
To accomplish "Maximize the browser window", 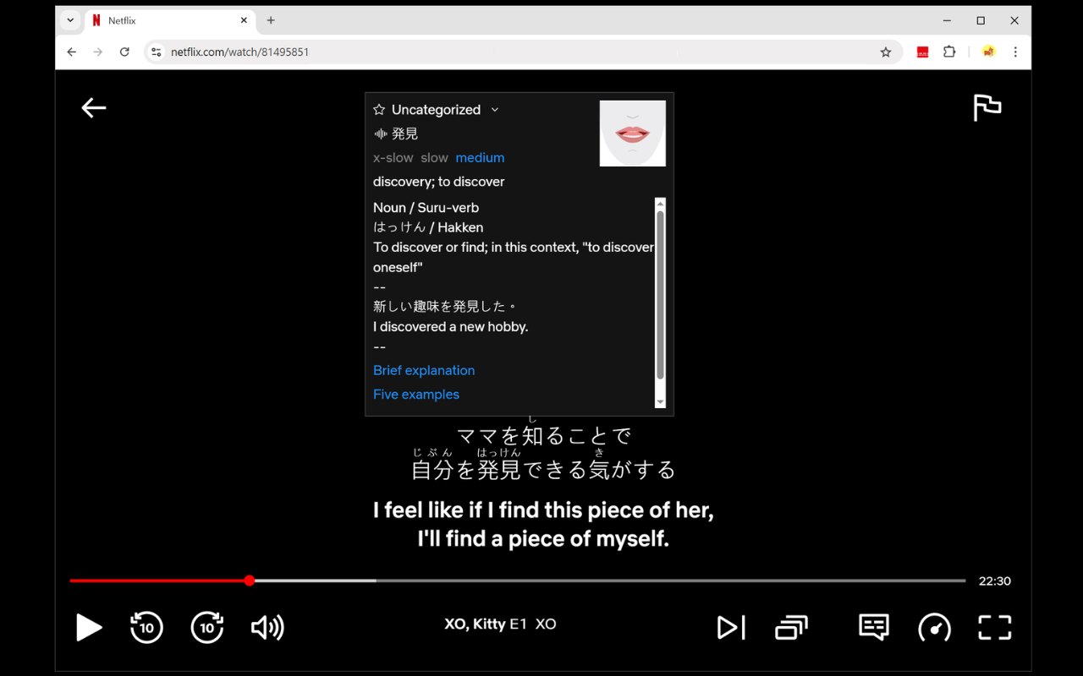I will [981, 20].
